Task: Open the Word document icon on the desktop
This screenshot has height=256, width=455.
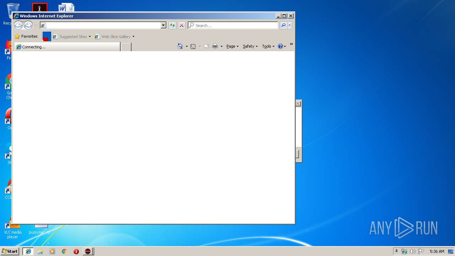Action: [x=66, y=7]
